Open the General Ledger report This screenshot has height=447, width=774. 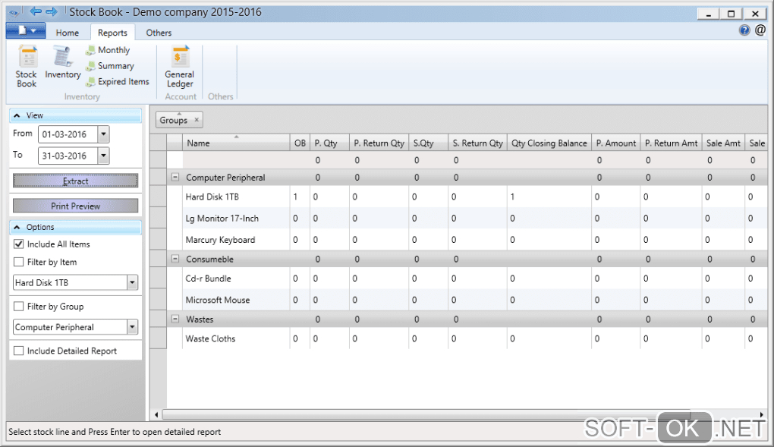pos(180,66)
